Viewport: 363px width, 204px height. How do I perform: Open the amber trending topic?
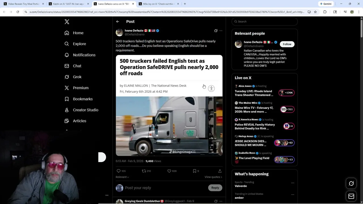(239, 198)
